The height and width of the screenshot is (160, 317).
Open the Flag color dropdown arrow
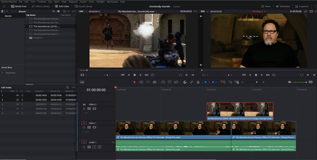pyautogui.click(x=209, y=82)
